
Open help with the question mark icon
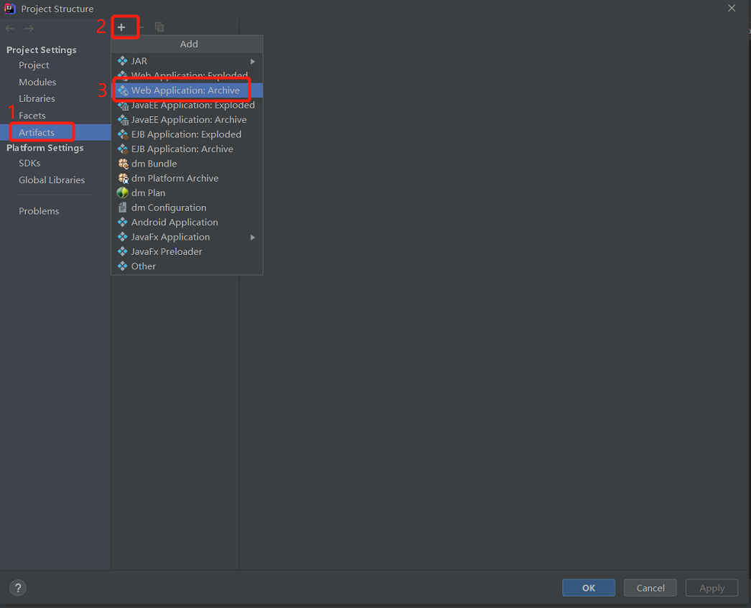[18, 587]
